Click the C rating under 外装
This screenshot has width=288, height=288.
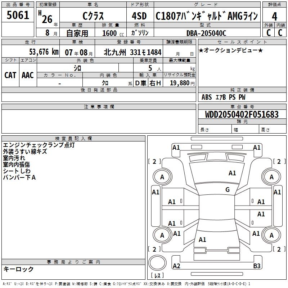coord(268,33)
